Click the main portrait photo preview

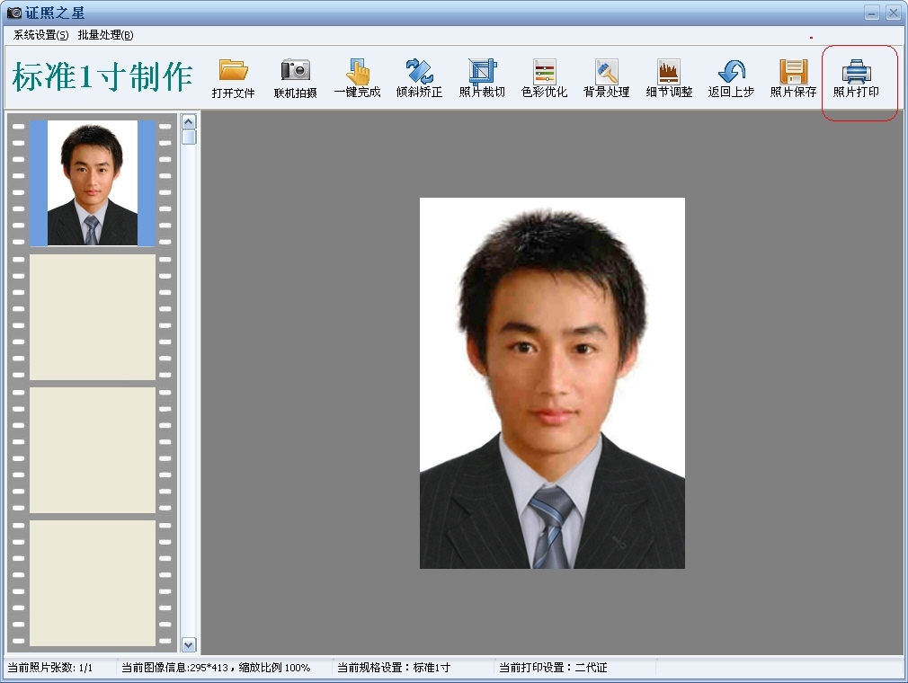tap(552, 383)
